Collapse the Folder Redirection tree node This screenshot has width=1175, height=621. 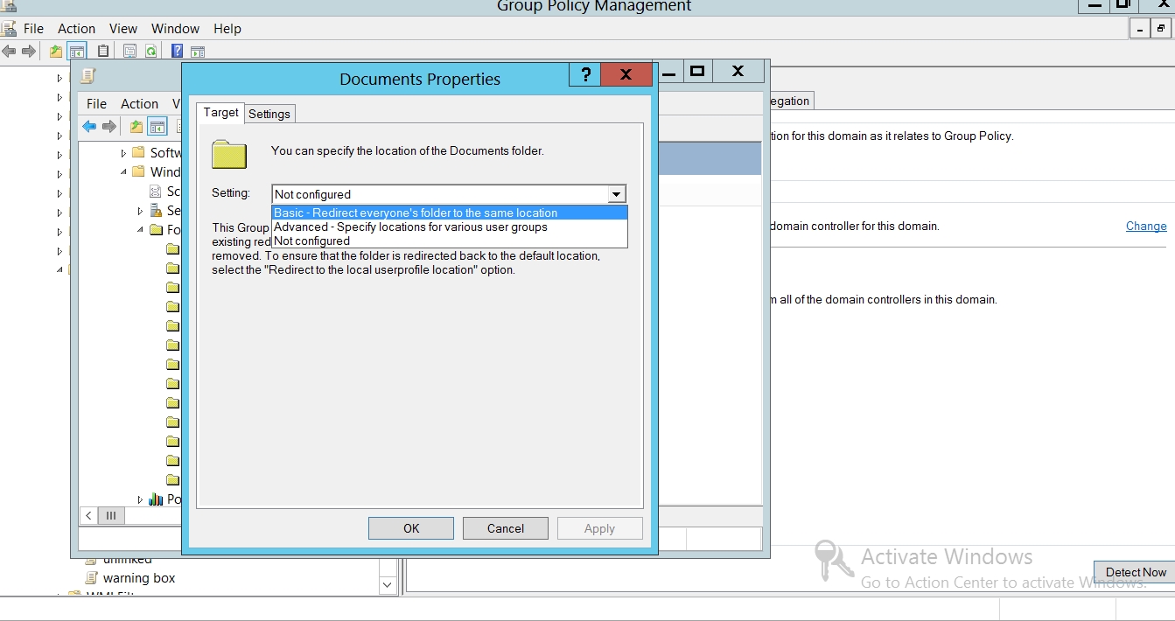pyautogui.click(x=141, y=230)
